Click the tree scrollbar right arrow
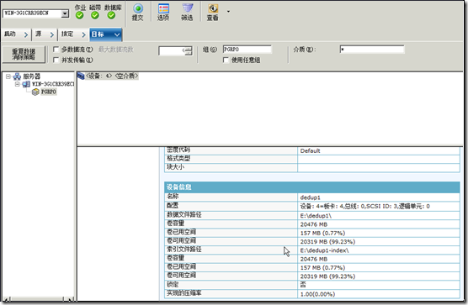468x305 pixels. pos(70,299)
